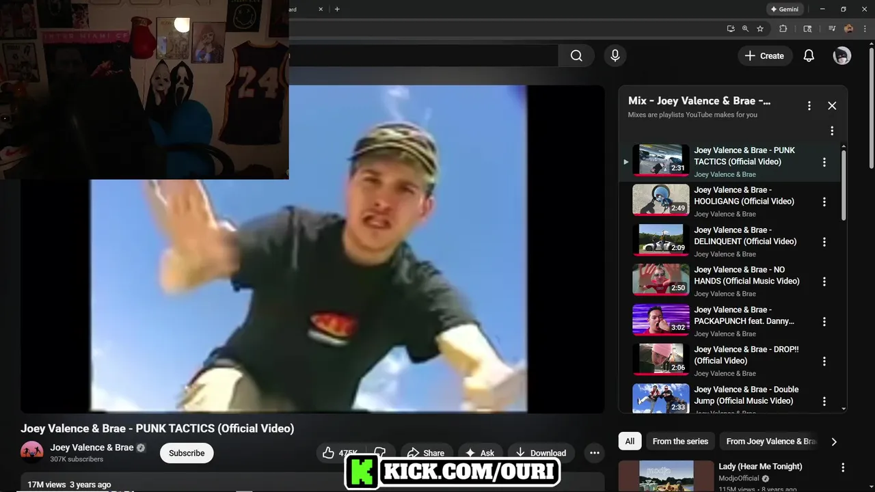Open options for DELINQUENT playlist item
This screenshot has height=492, width=875.
pos(824,242)
